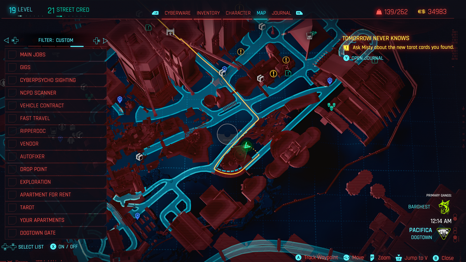Screen dimensions: 466x262
Task: Select the garage door marker at map top
Action: coord(170,32)
